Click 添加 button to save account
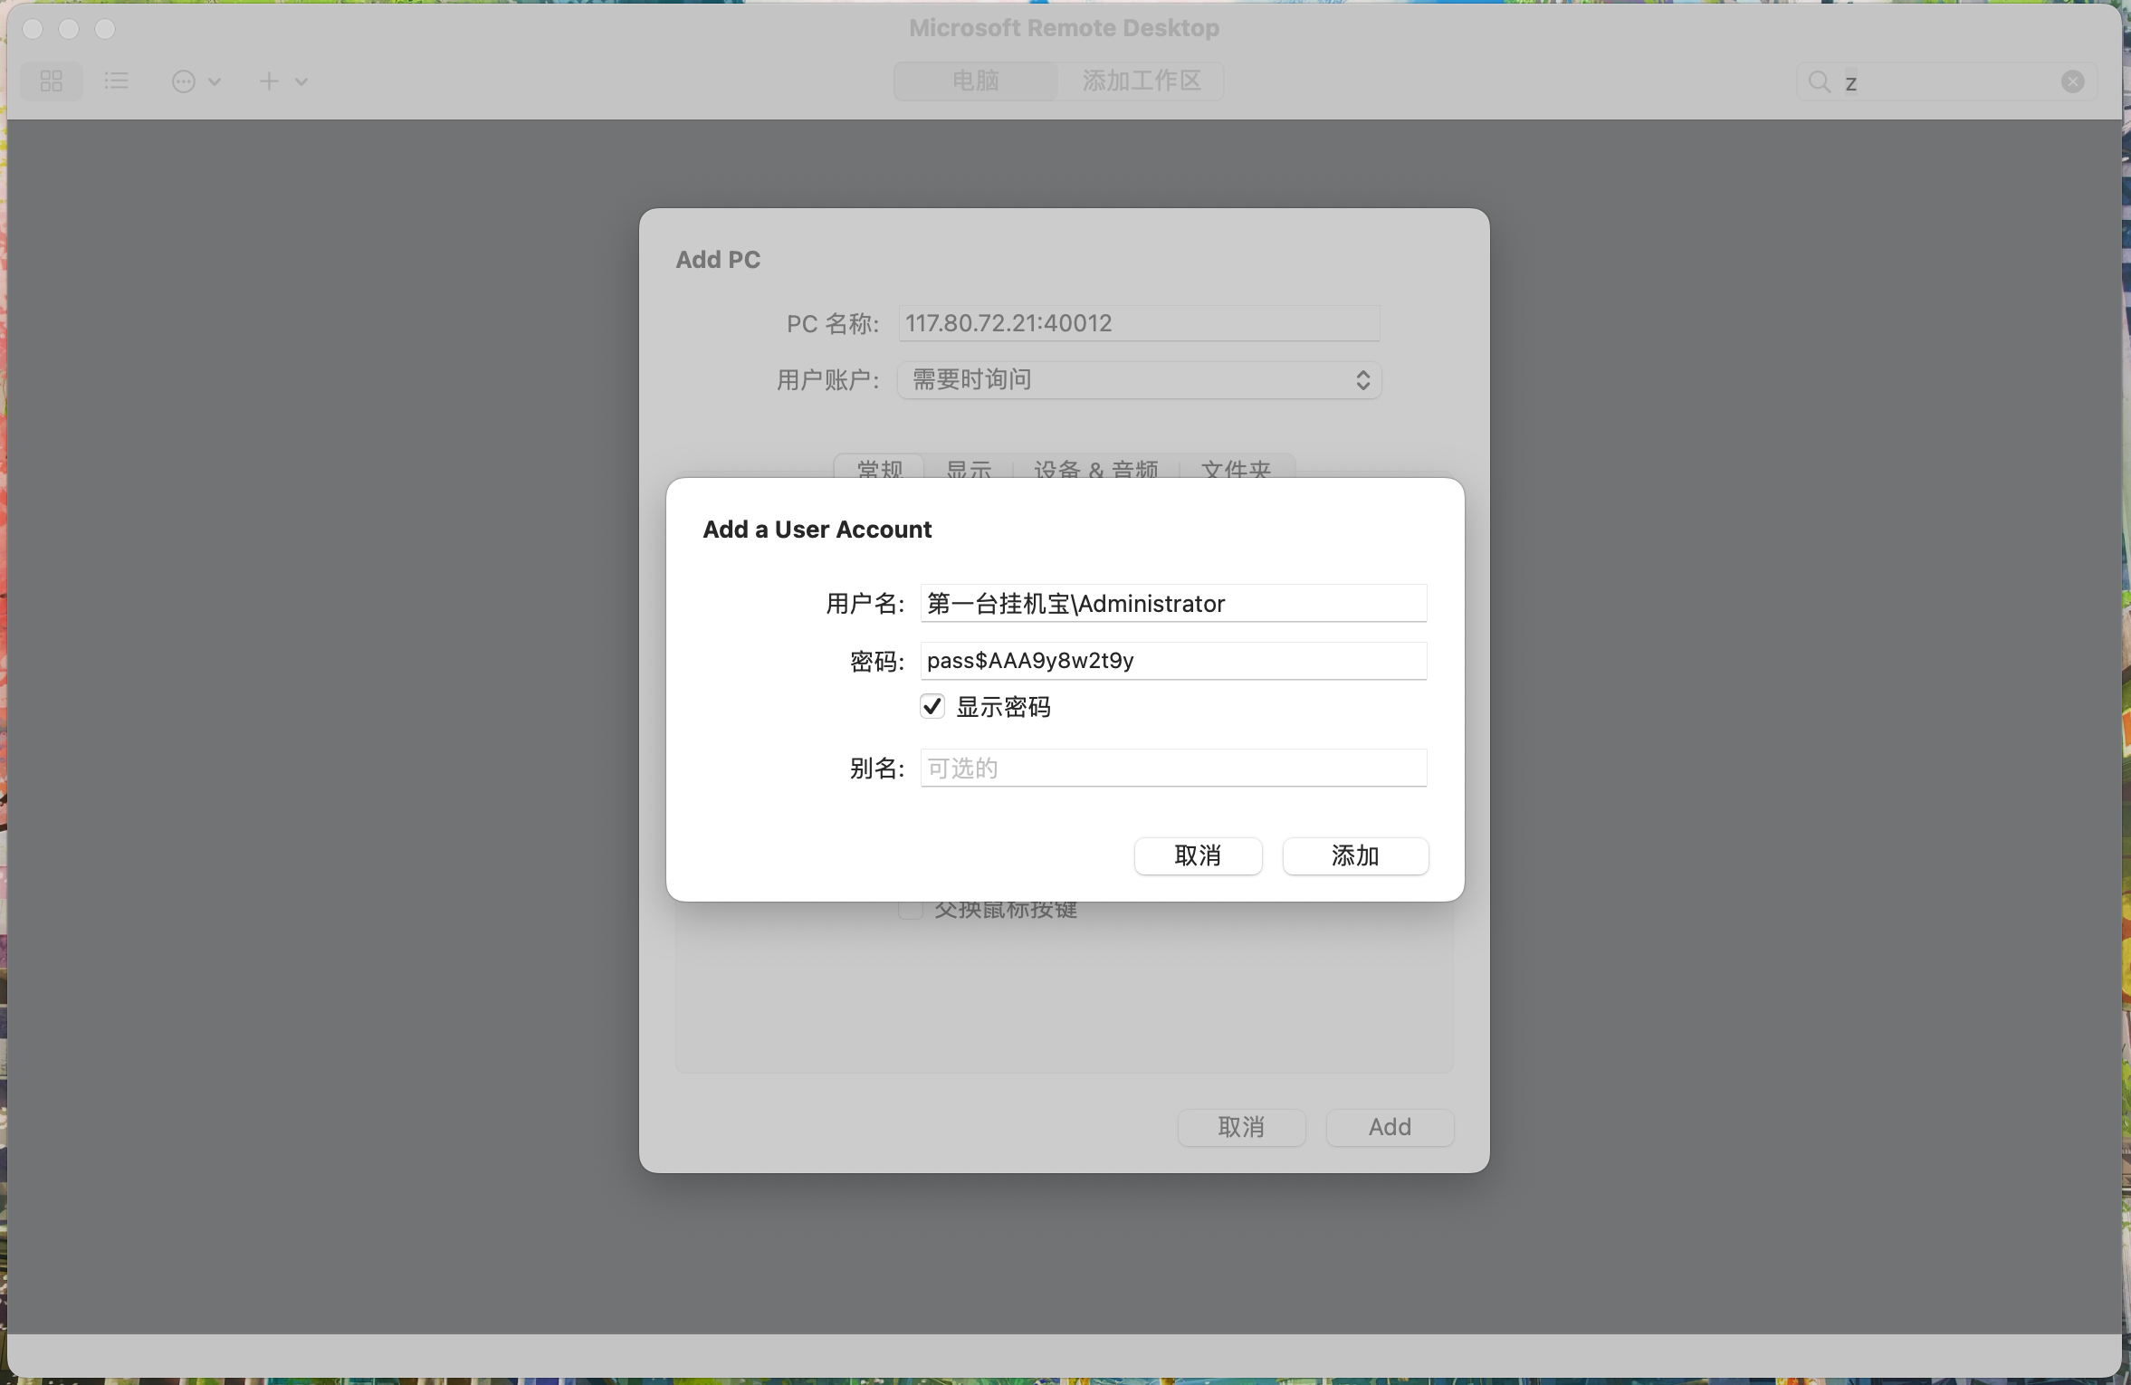The height and width of the screenshot is (1385, 2131). [1354, 855]
